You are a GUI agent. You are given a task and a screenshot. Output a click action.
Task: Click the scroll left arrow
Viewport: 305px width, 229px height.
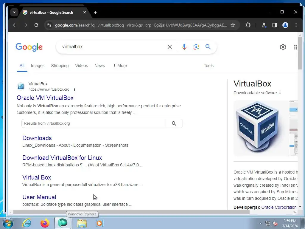(11, 212)
